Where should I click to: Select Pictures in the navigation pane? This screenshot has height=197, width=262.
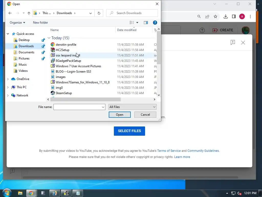click(24, 58)
